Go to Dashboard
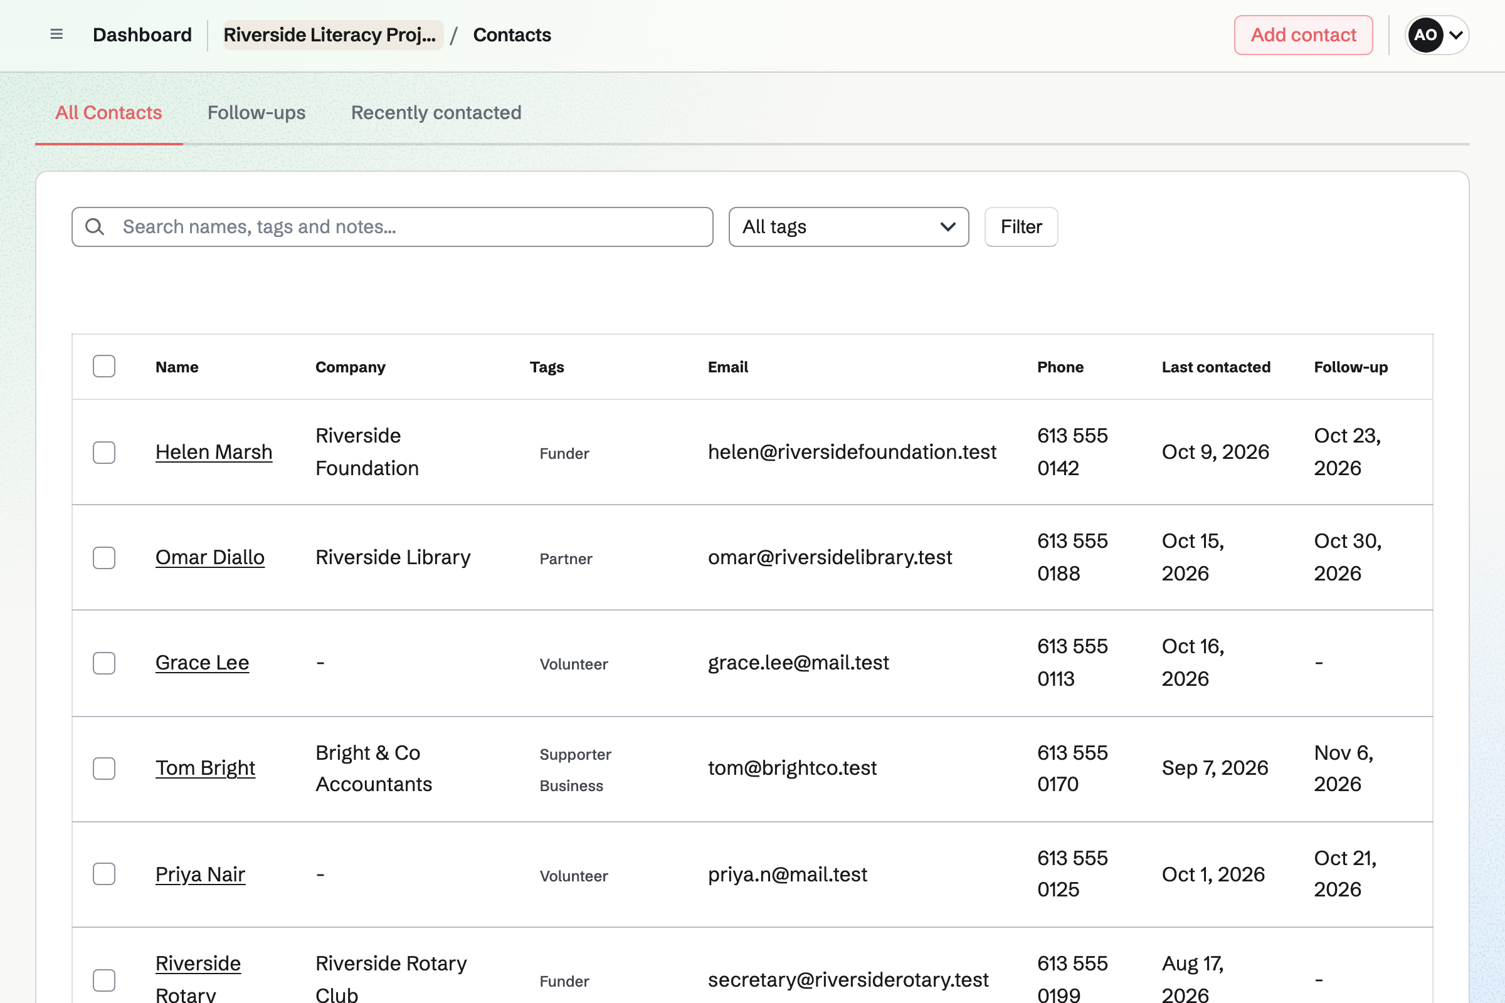 pyautogui.click(x=142, y=34)
